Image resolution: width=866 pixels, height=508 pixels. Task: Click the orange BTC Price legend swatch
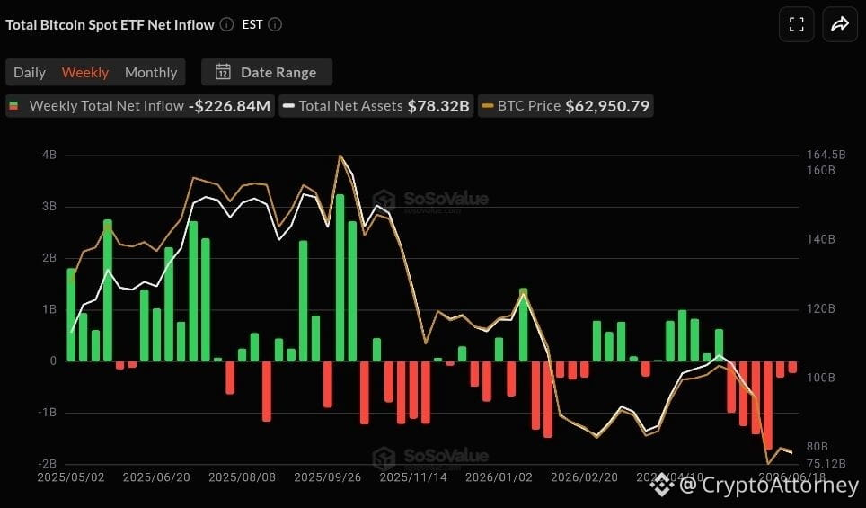[488, 105]
